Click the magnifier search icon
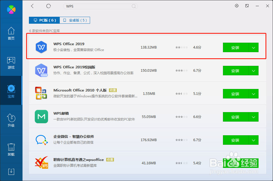Viewport: 273px width, 181px height. pos(133,6)
